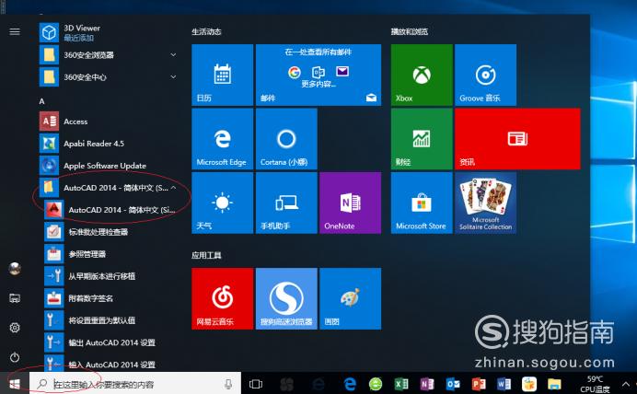Open the 搜狗高速浏览器 tile
637x394 pixels.
tap(286, 298)
